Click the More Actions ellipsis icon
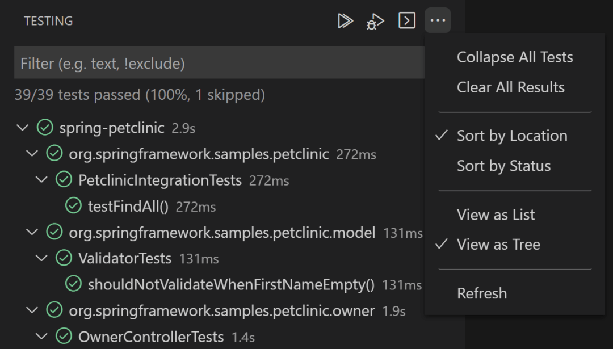 click(x=438, y=20)
